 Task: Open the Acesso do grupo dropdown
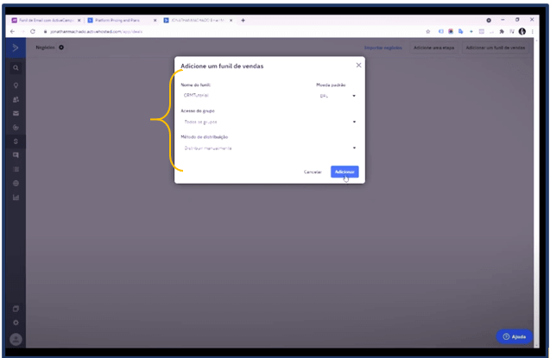[269, 122]
